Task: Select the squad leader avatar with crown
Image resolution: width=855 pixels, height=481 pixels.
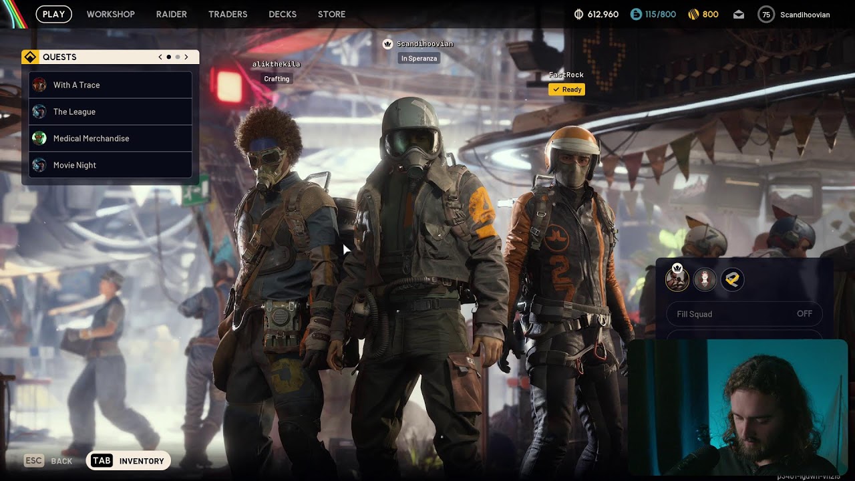Action: [677, 279]
